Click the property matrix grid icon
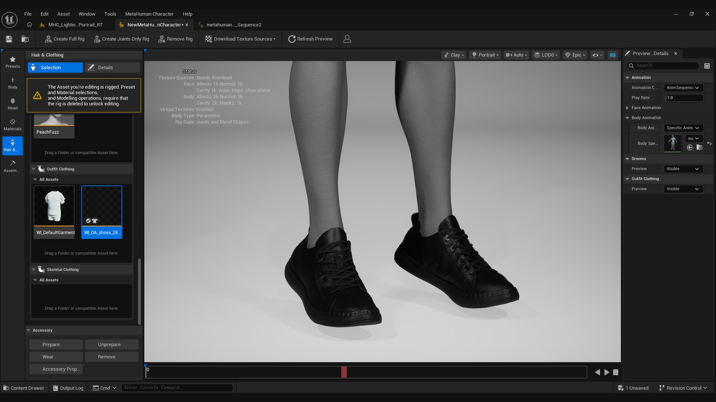 (707, 66)
